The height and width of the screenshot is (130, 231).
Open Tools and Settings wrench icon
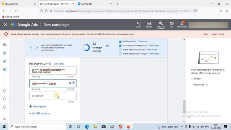[161, 25]
